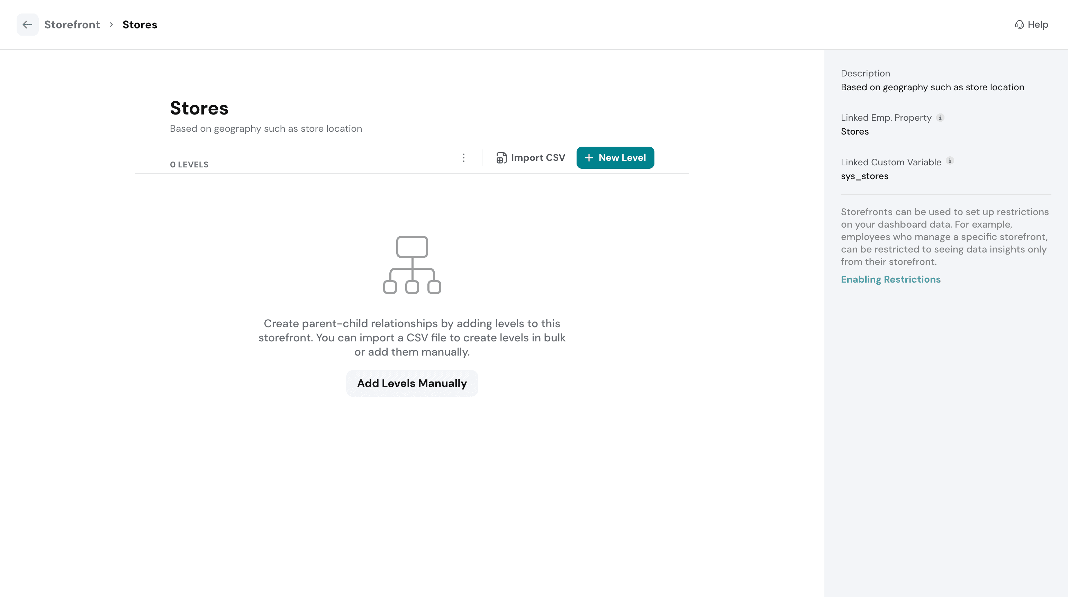Click the headset Help icon
The height and width of the screenshot is (597, 1068).
click(x=1019, y=25)
